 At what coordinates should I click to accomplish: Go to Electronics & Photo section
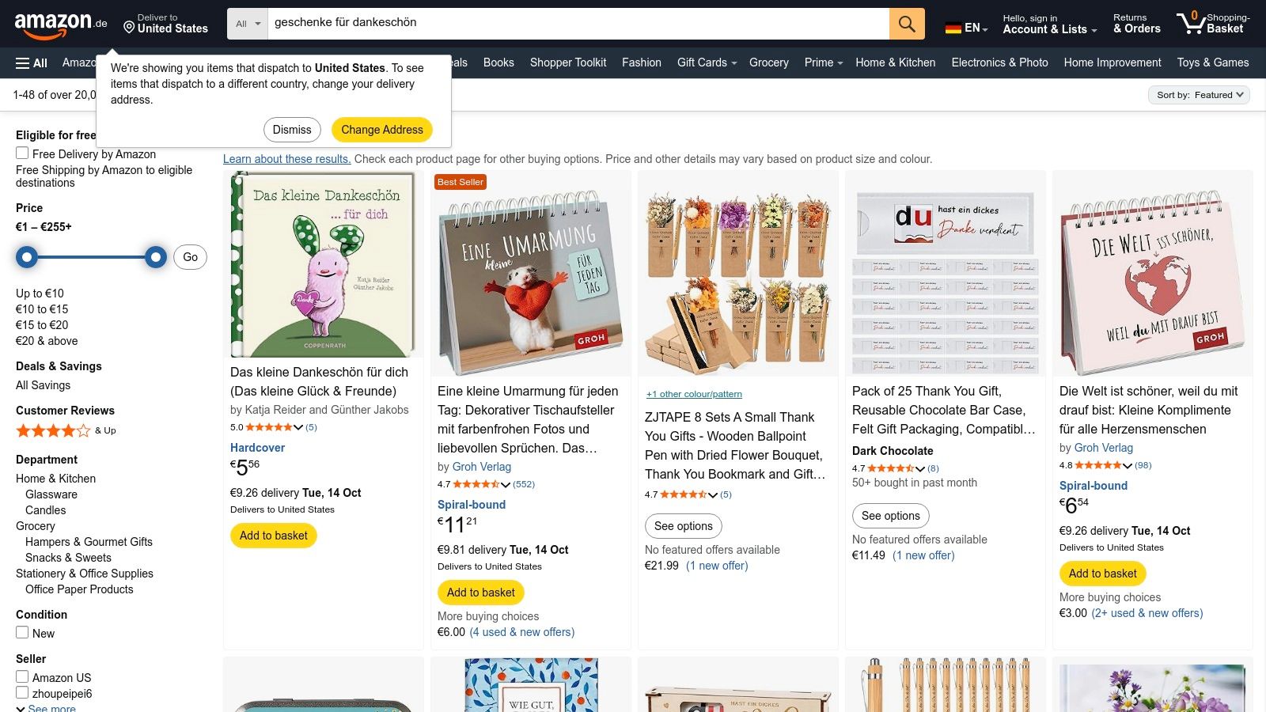(x=999, y=62)
